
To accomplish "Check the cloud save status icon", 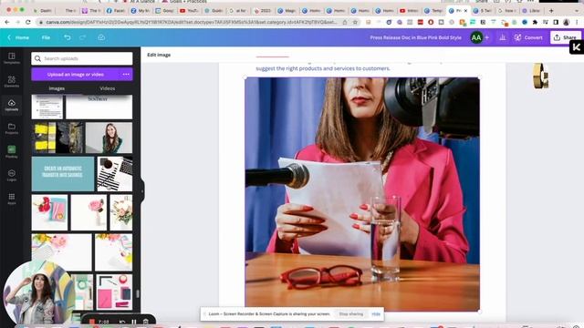I will click(101, 37).
